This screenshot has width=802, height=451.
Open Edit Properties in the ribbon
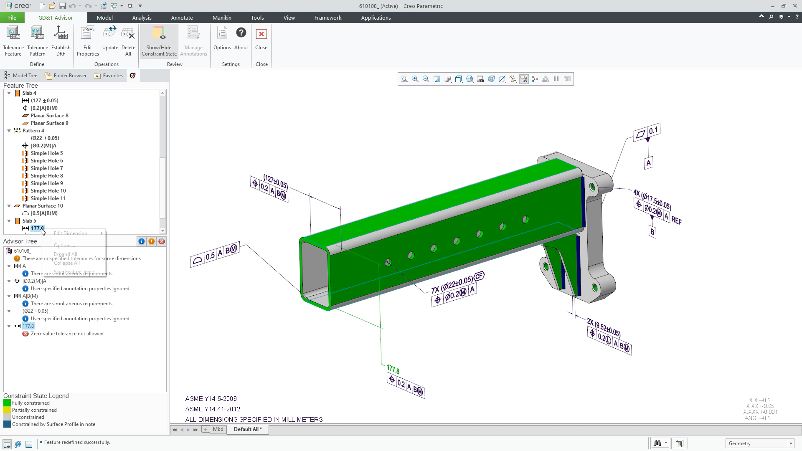[88, 41]
